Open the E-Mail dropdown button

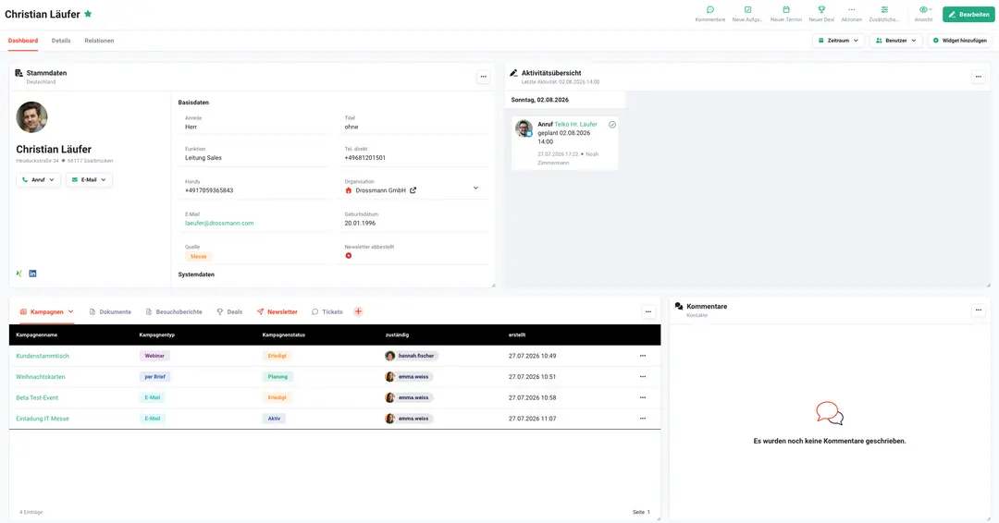click(89, 180)
